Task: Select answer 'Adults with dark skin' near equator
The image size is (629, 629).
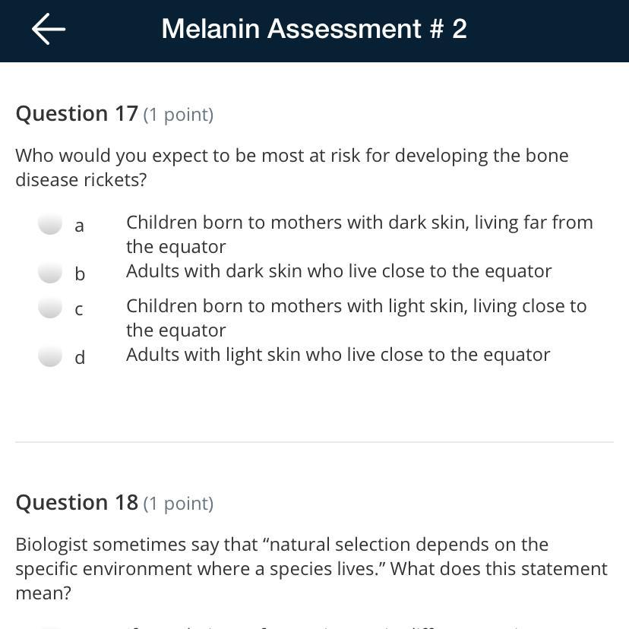Action: click(x=339, y=271)
